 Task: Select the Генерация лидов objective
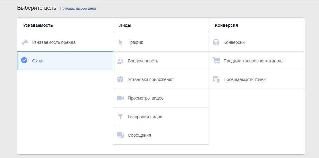click(x=161, y=117)
